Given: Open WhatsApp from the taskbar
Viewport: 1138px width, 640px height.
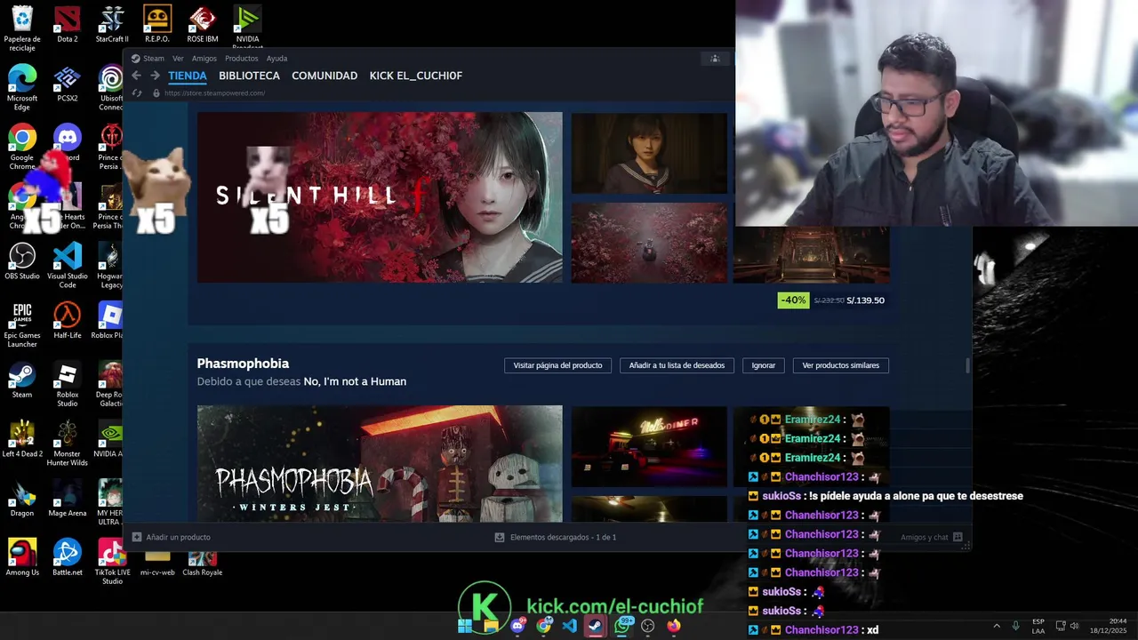Looking at the screenshot, I should coord(622,626).
